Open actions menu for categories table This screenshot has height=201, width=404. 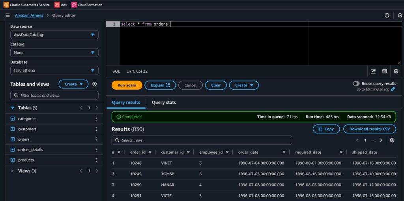[97, 119]
